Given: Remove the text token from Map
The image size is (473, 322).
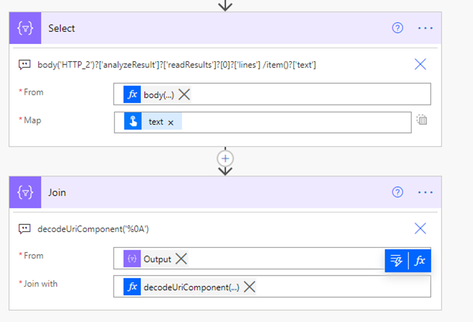Looking at the screenshot, I should click(171, 123).
